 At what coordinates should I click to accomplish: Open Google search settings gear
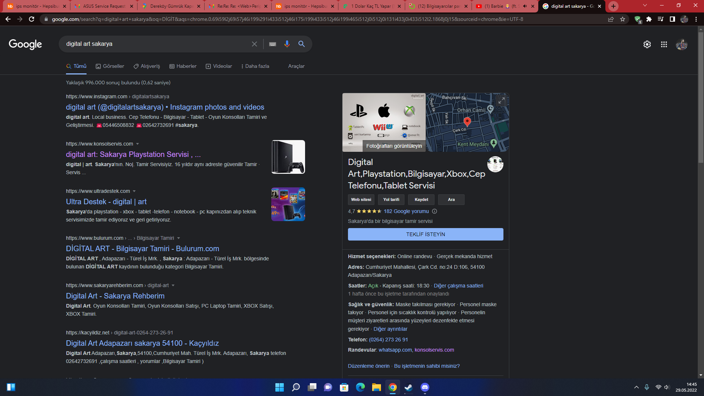coord(647,44)
